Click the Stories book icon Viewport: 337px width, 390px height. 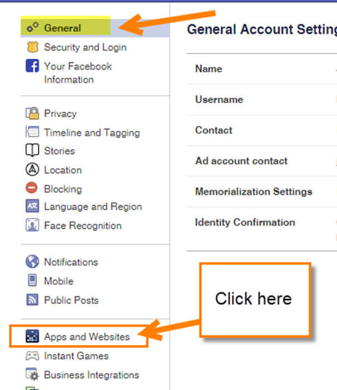[32, 150]
